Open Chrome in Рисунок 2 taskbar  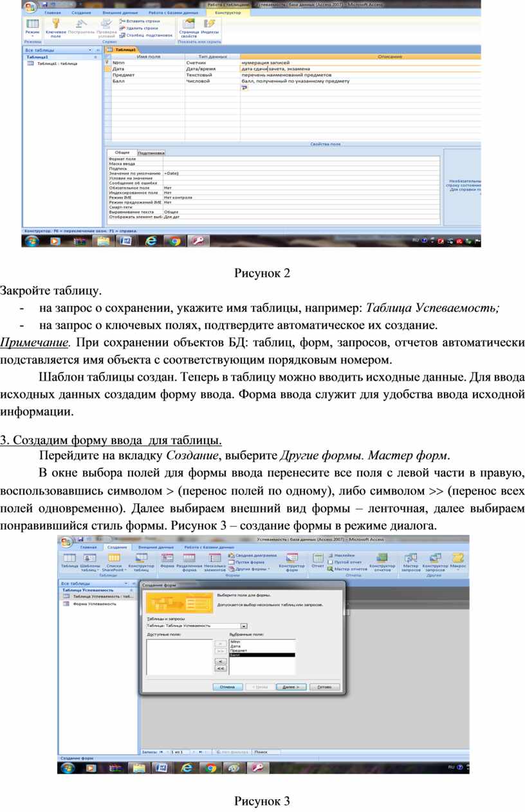(174, 241)
